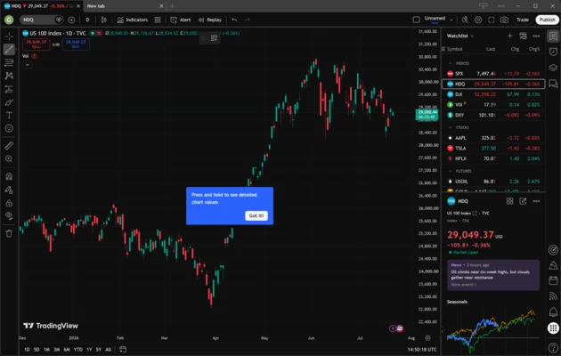This screenshot has width=561, height=356.
Task: Open the go to date calendar
Action: click(123, 349)
